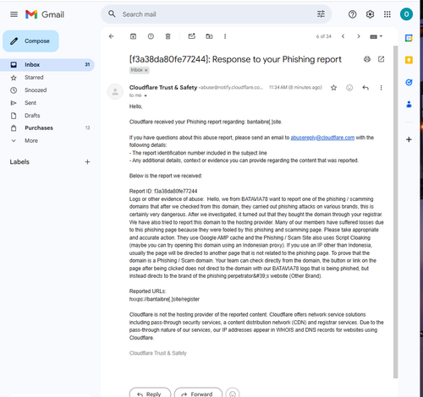Click the email subject line heading
This screenshot has height=397, width=423.
235,59
